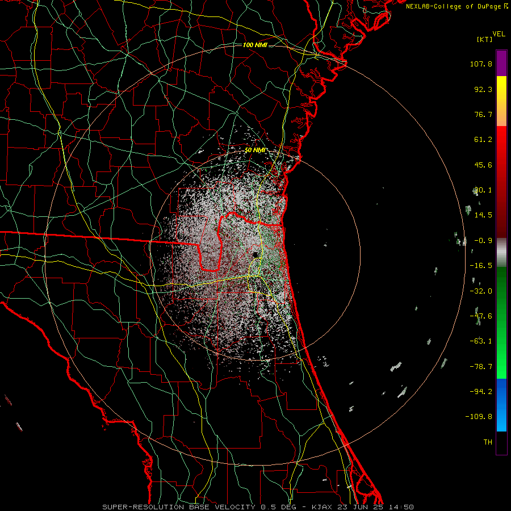Click the 100 NMI range ring label
The height and width of the screenshot is (511, 511).
point(255,45)
